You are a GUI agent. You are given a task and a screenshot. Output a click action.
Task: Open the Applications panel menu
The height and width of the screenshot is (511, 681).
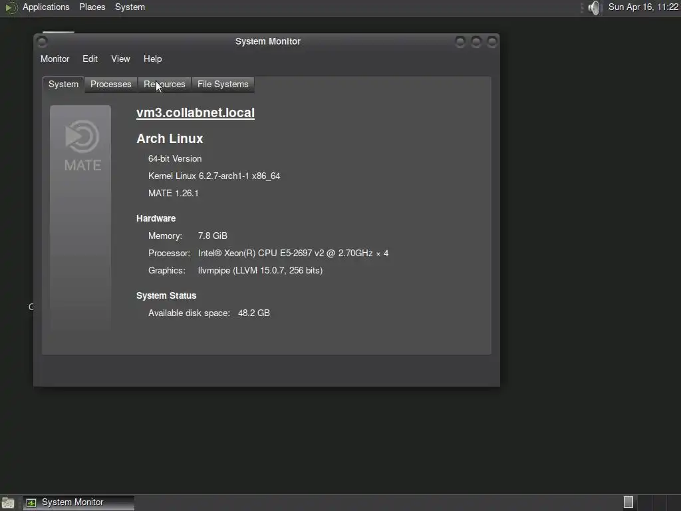coord(46,7)
